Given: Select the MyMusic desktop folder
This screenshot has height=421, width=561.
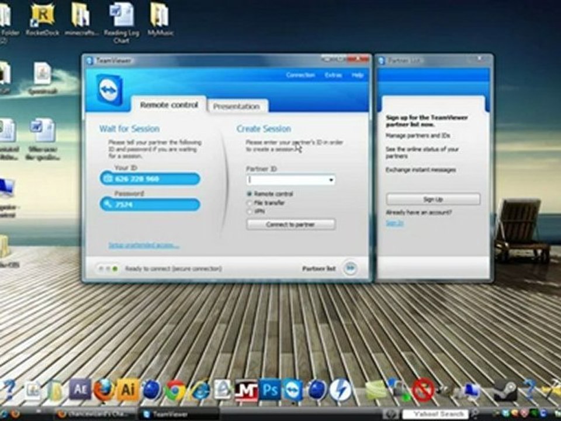Looking at the screenshot, I should tap(160, 19).
